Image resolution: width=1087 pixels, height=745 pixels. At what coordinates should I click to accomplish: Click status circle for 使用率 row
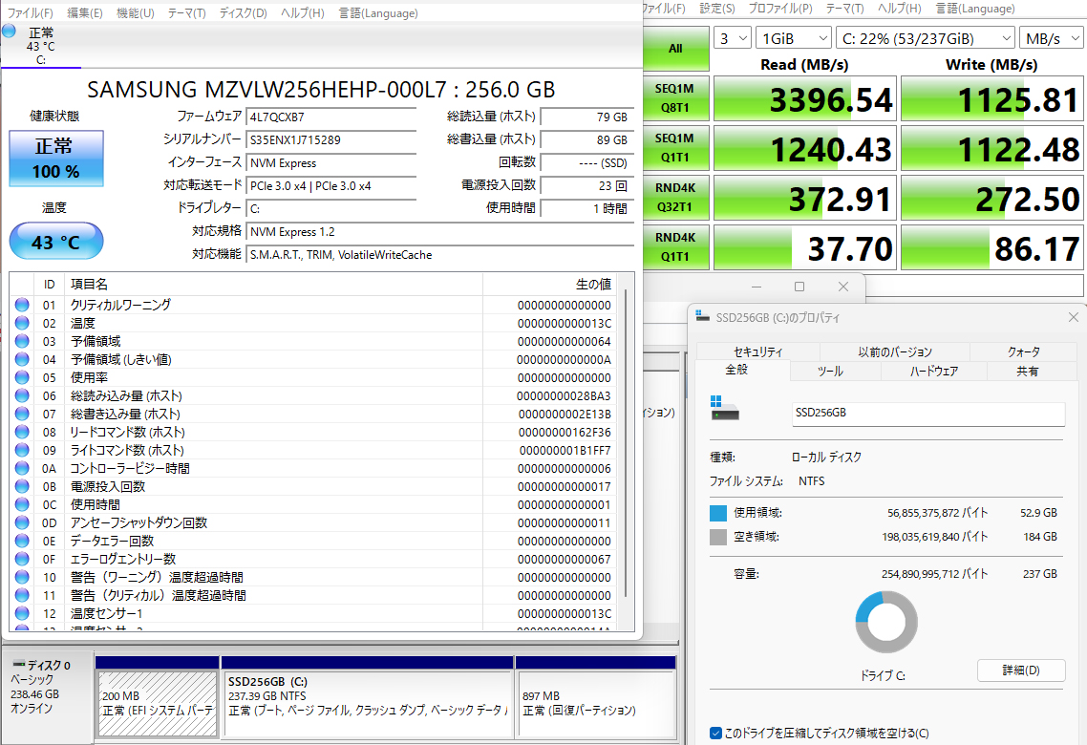coord(22,377)
